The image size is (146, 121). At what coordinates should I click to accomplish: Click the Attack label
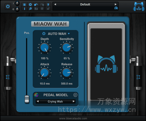(45, 64)
